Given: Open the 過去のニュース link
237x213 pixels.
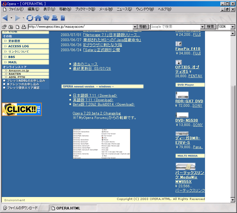Looking at the screenshot, I should pos(85,64).
